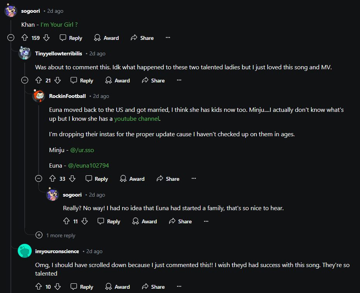This screenshot has width=360, height=293.
Task: Share sogoori's reply about Euna's family
Action: (180, 221)
